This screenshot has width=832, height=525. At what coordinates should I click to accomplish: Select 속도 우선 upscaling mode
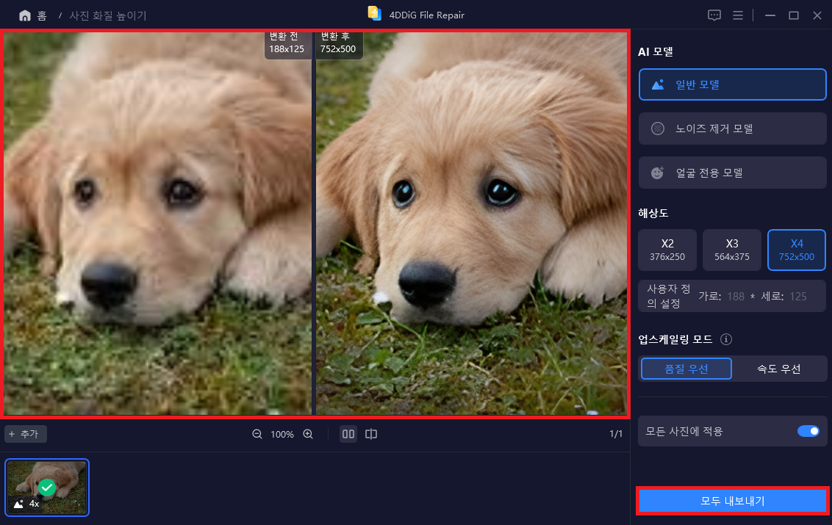[x=778, y=369]
